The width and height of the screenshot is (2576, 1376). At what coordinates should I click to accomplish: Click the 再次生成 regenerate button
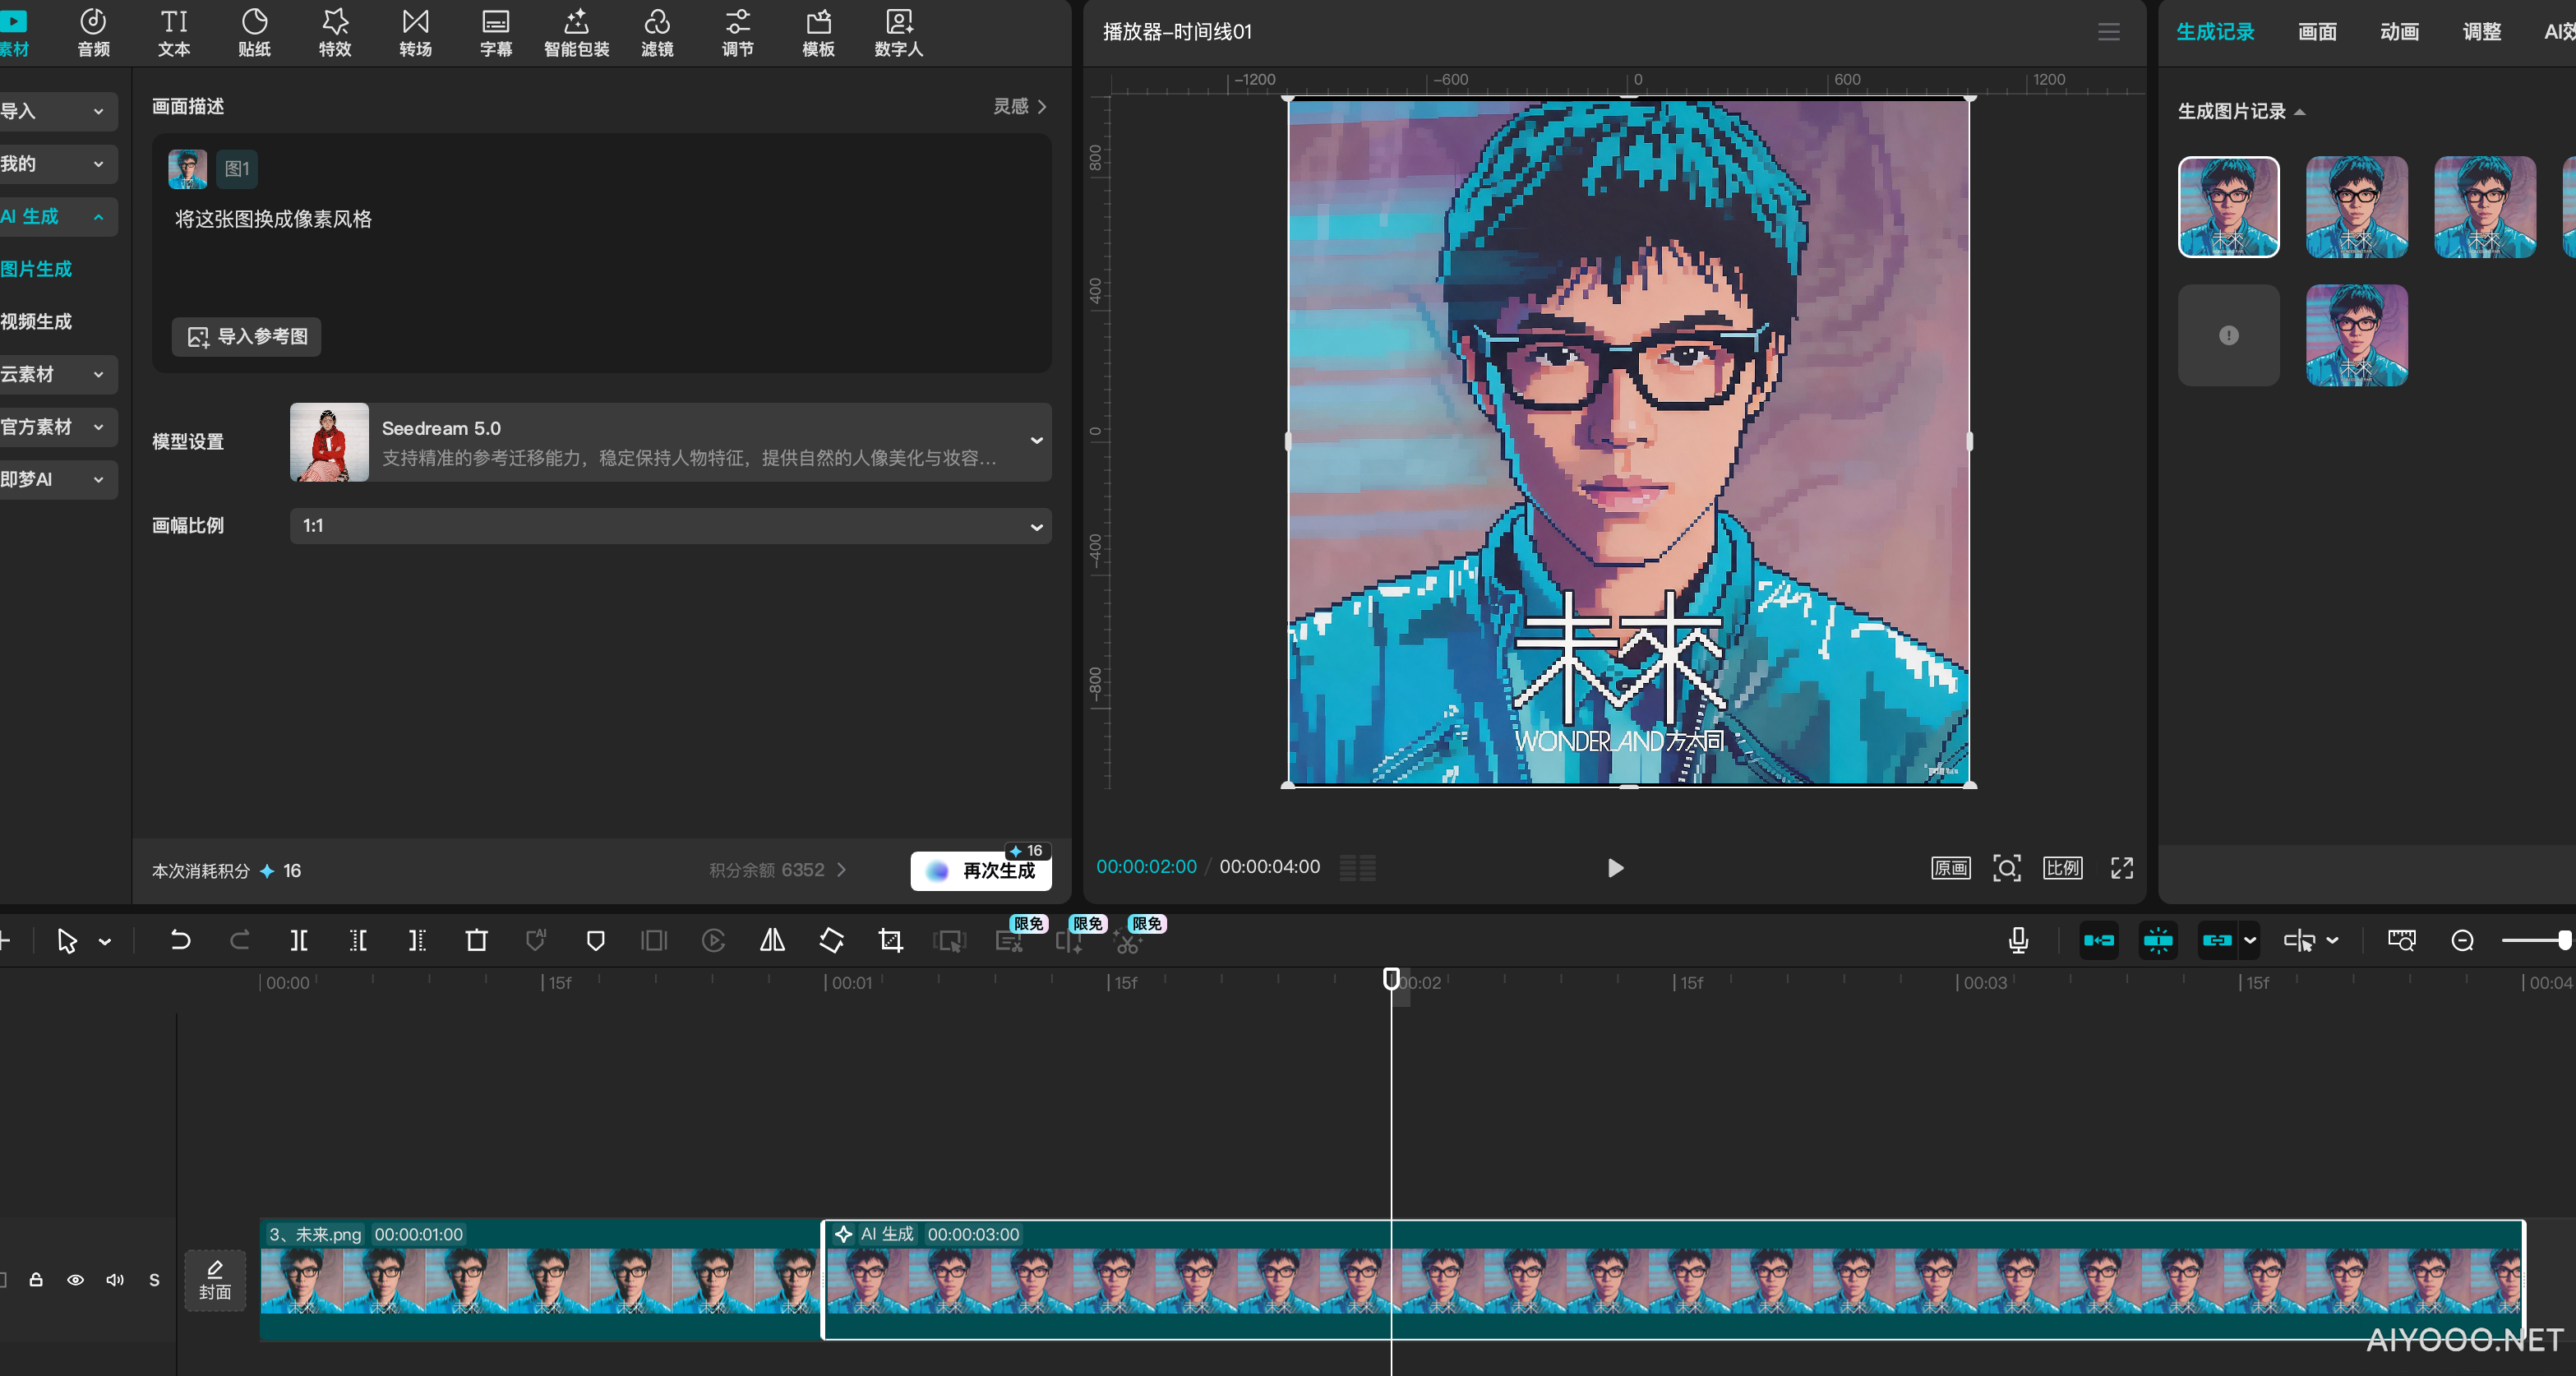pos(981,871)
